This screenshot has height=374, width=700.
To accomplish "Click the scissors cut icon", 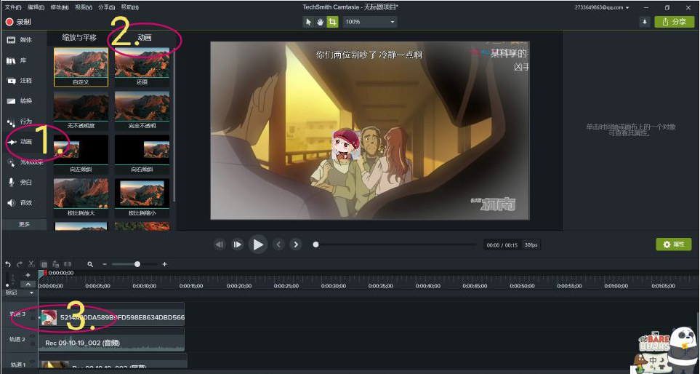I will [31, 264].
